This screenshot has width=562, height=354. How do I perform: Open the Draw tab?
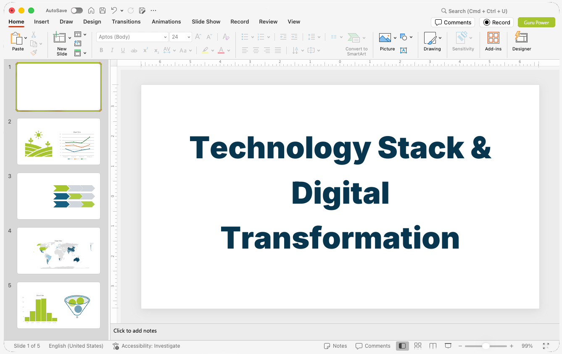(66, 22)
